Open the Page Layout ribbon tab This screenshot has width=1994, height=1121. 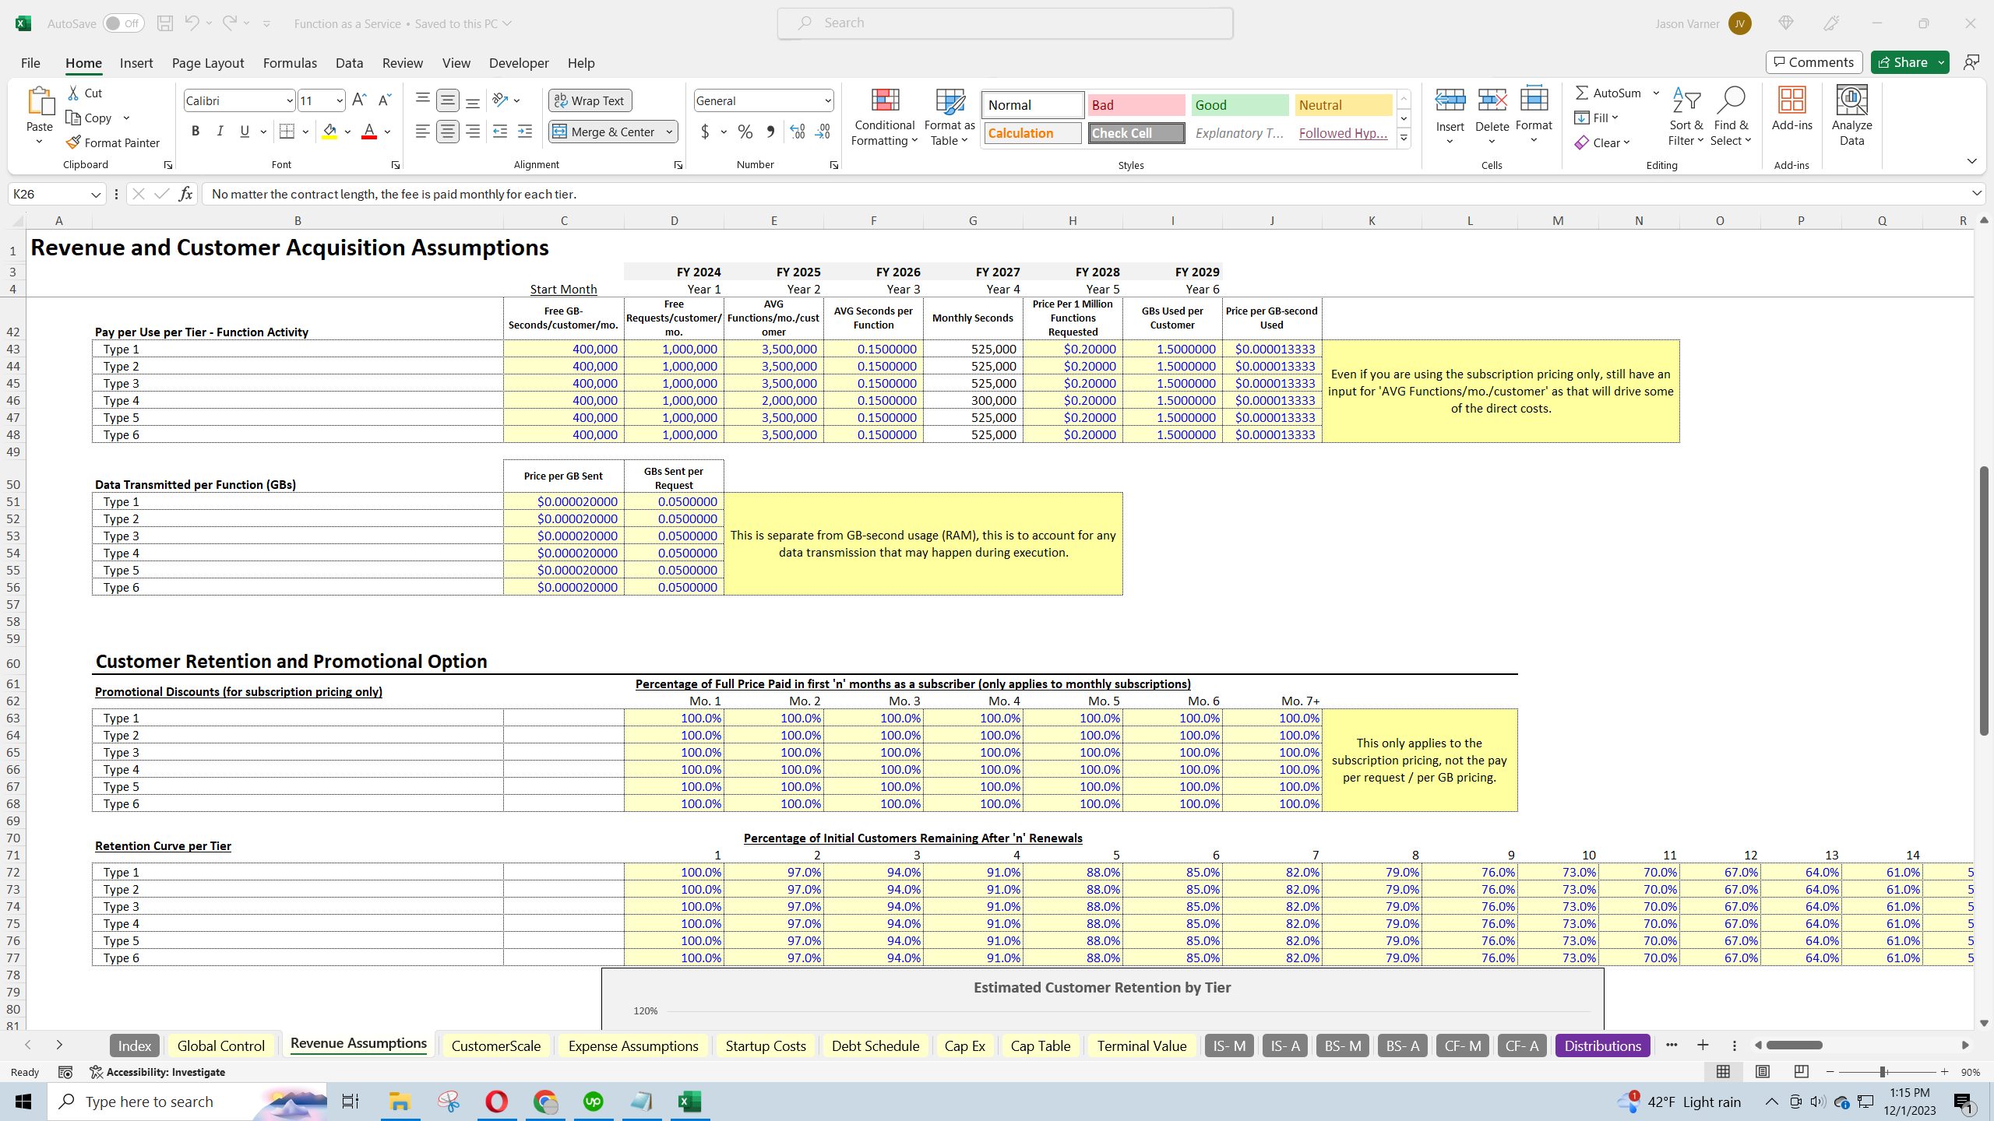click(208, 63)
